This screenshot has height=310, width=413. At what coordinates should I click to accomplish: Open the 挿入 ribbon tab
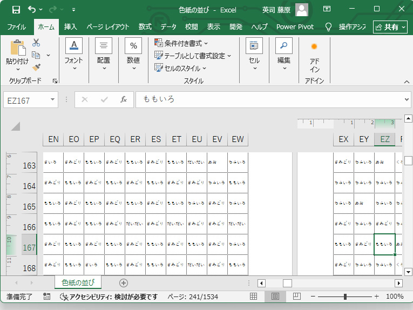pyautogui.click(x=70, y=26)
